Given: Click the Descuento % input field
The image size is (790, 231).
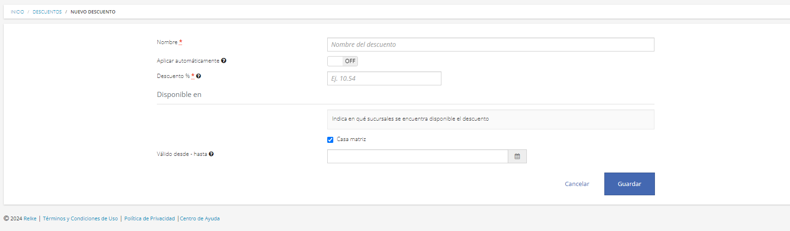Looking at the screenshot, I should [384, 78].
